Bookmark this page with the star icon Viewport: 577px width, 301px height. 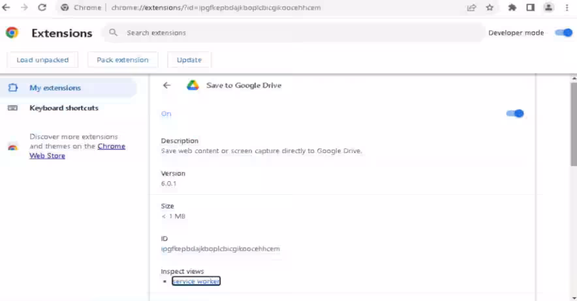490,7
